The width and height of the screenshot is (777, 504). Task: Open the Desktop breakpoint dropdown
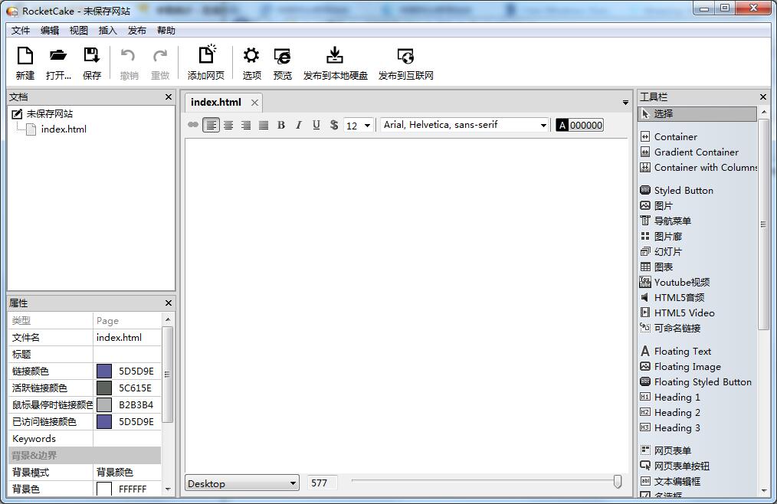[x=242, y=483]
